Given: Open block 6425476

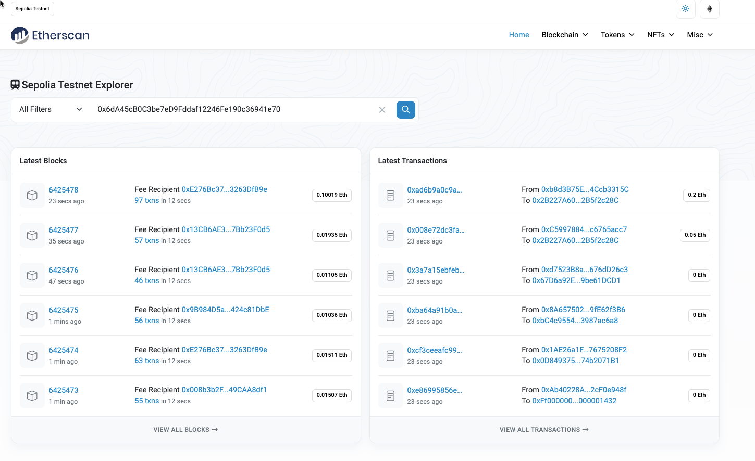Looking at the screenshot, I should [64, 270].
